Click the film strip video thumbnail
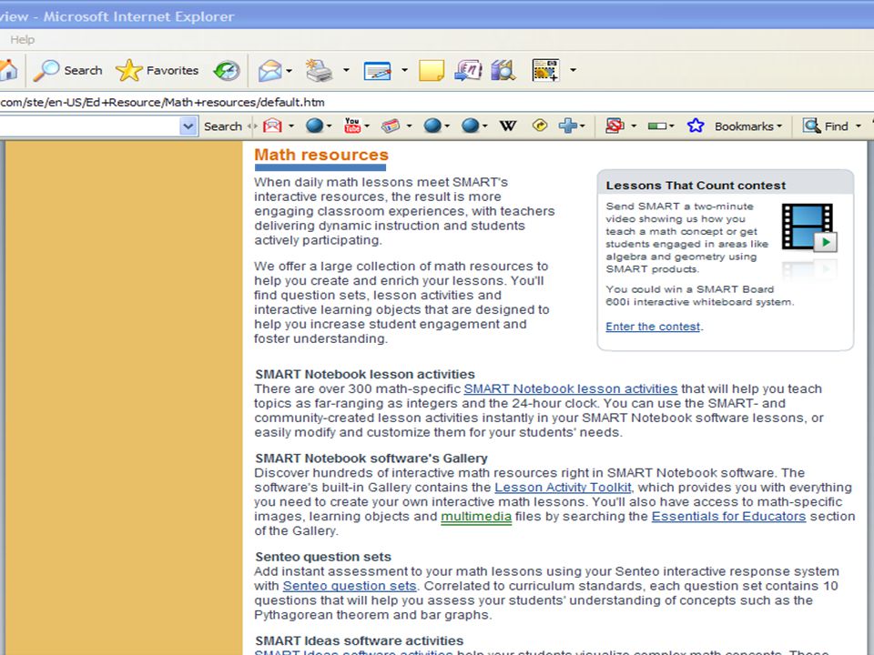Image resolution: width=874 pixels, height=655 pixels. tap(808, 227)
